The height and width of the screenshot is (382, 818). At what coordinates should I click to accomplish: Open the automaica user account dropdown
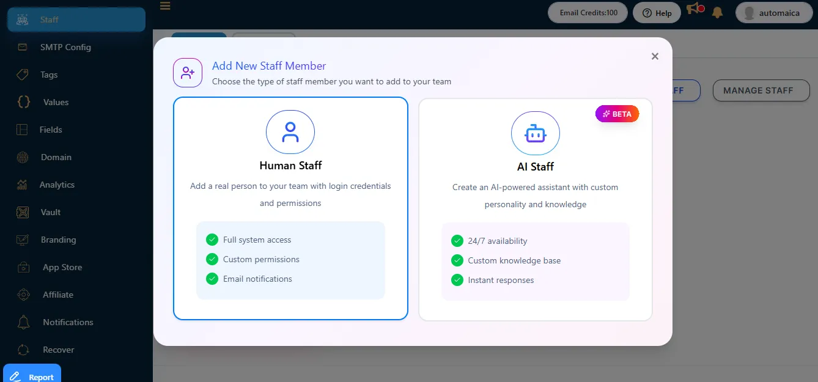(x=773, y=13)
